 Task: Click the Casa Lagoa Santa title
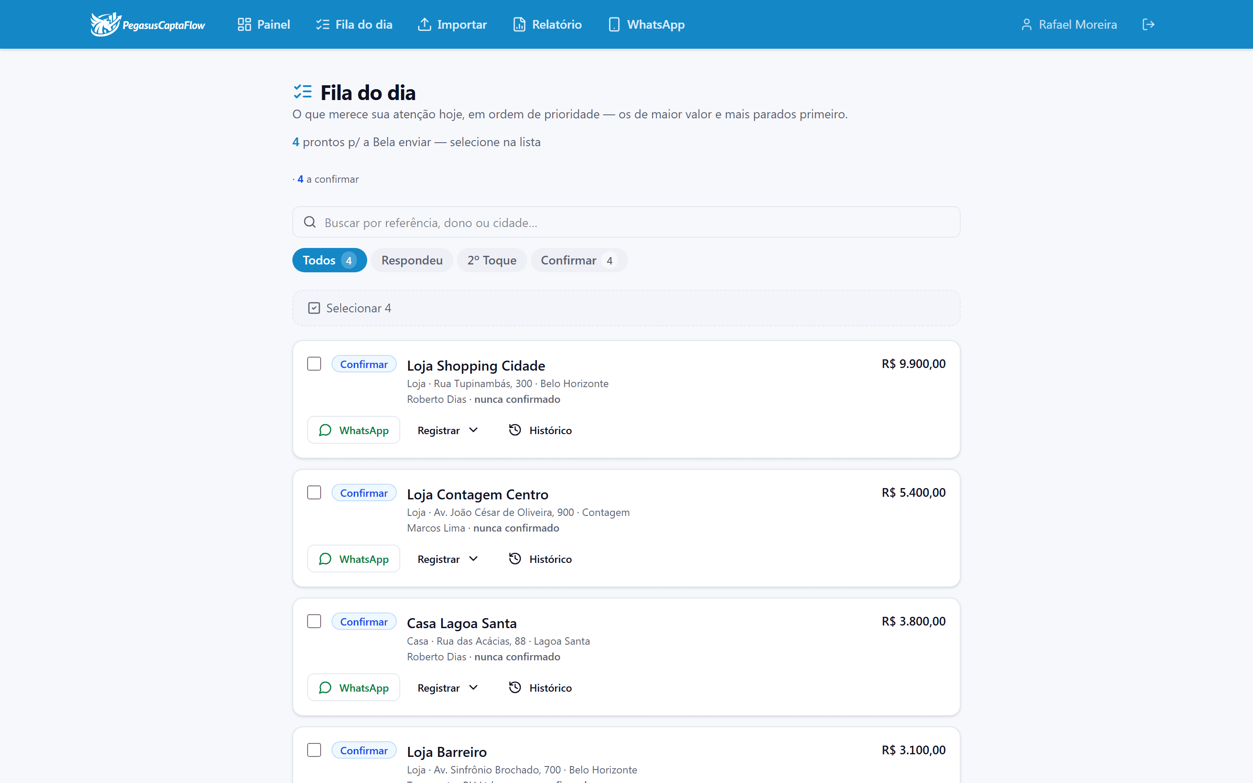pyautogui.click(x=462, y=623)
